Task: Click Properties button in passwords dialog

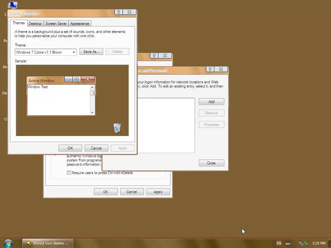Action: [211, 125]
